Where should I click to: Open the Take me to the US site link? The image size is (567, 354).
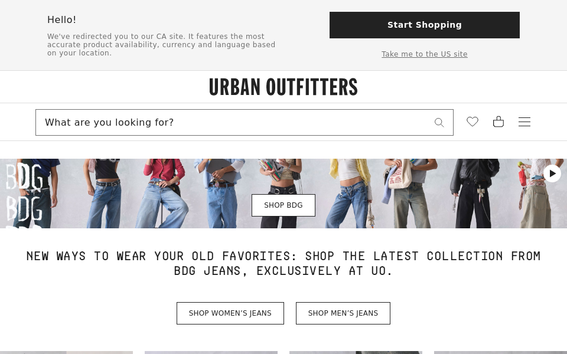tap(424, 54)
